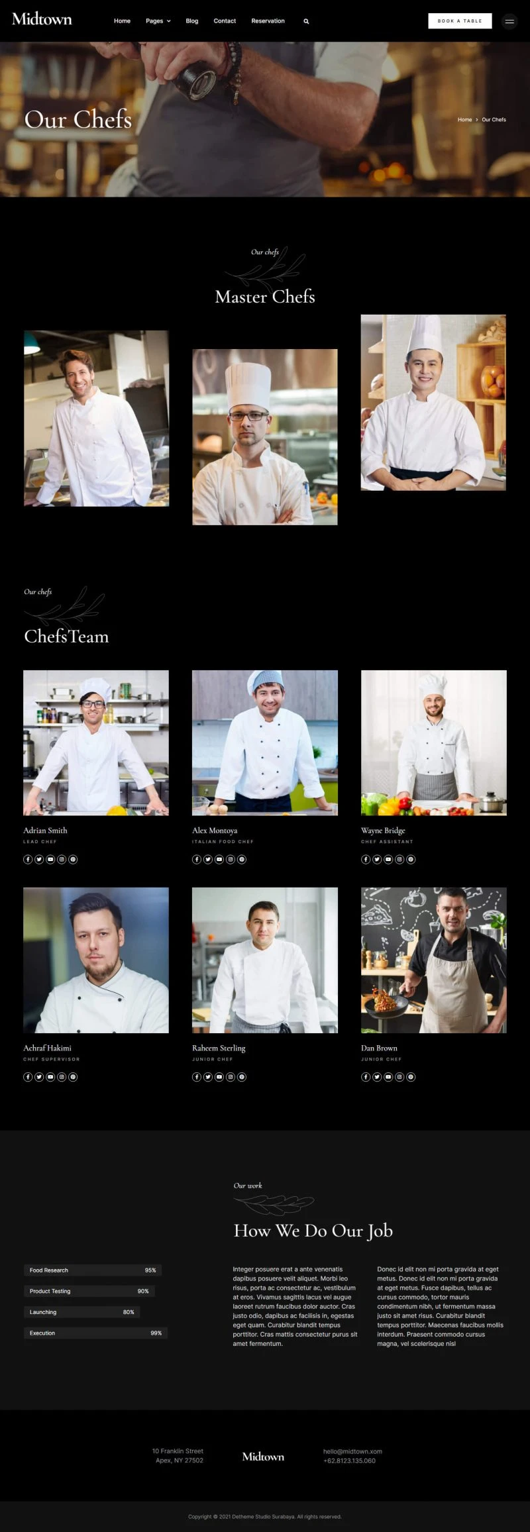The image size is (530, 1532).
Task: Go to the Blog menu item
Action: pyautogui.click(x=192, y=21)
